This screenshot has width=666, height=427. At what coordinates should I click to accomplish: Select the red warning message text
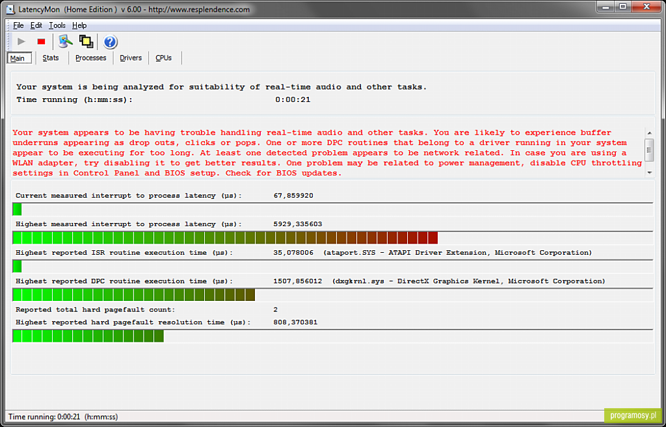328,153
